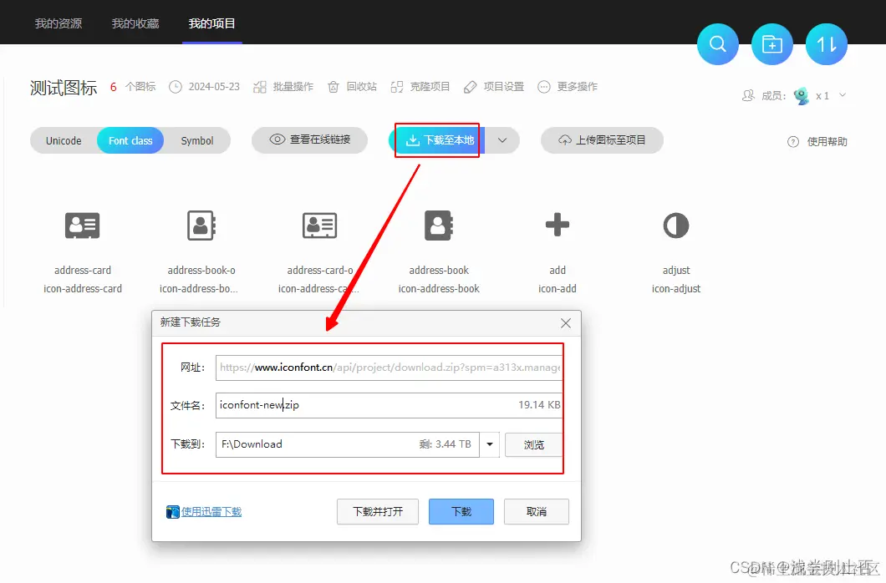Open the download path dropdown arrow
The width and height of the screenshot is (886, 583).
[x=490, y=444]
